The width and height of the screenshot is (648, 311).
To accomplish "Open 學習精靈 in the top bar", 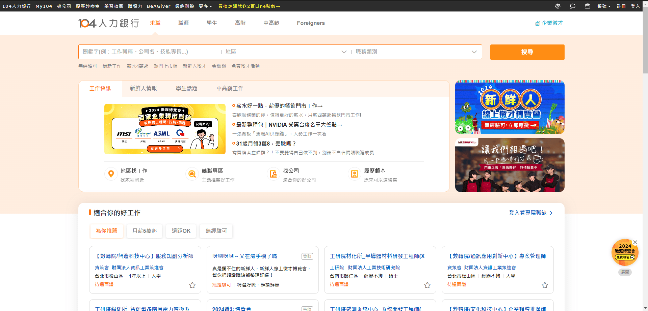I will [x=114, y=6].
